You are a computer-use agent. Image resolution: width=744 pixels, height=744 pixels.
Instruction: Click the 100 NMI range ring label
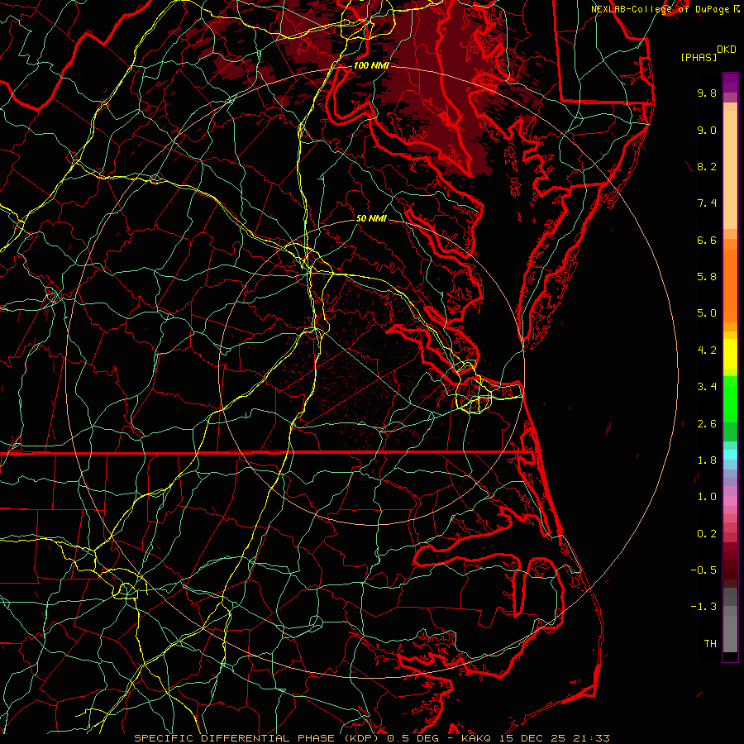[x=371, y=65]
